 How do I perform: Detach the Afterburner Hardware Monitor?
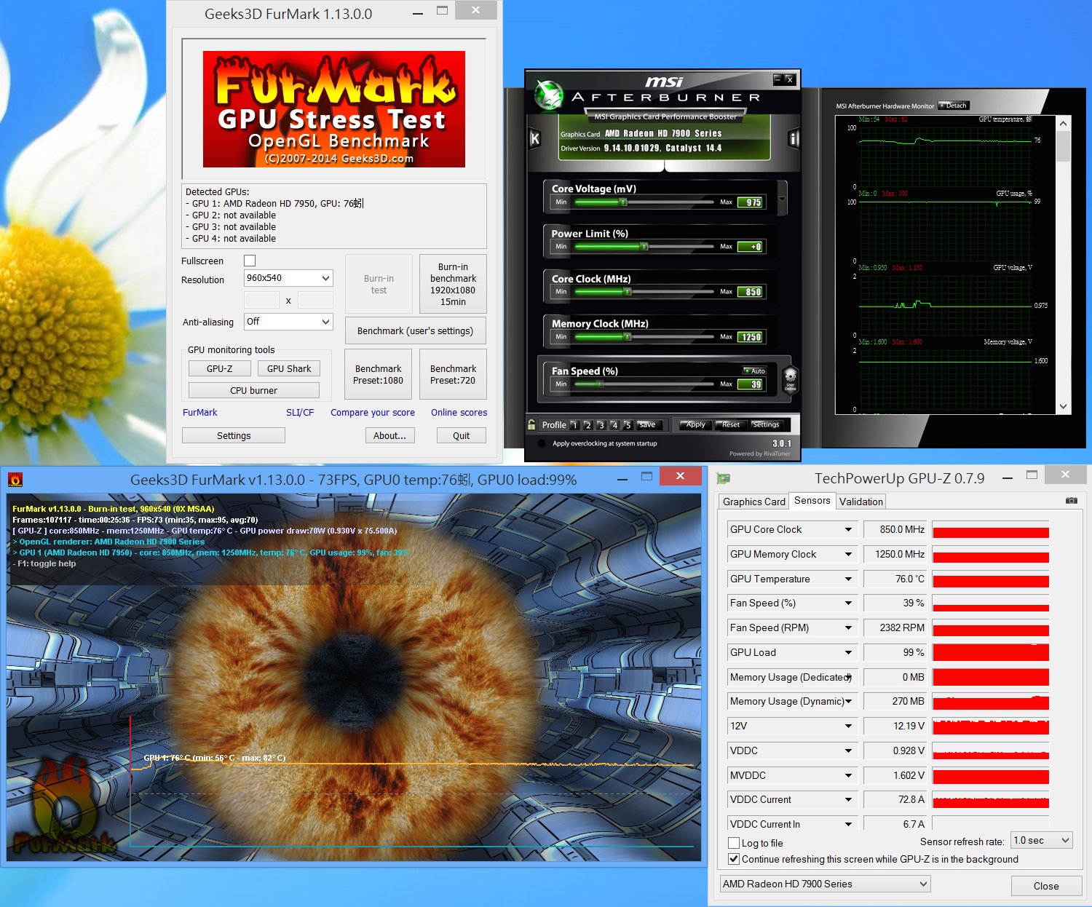click(954, 106)
